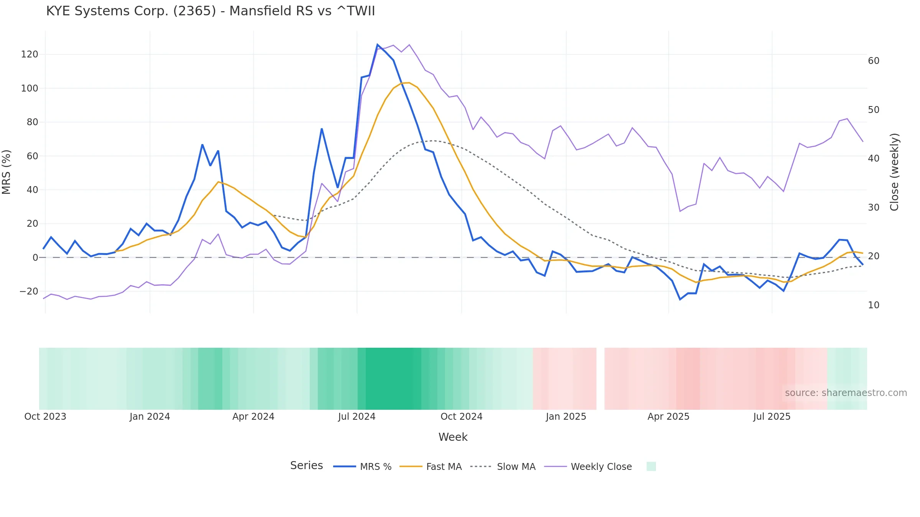Viewport: 920px width, 517px height.
Task: Click the white gap in the heatmap strip
Action: click(600, 379)
